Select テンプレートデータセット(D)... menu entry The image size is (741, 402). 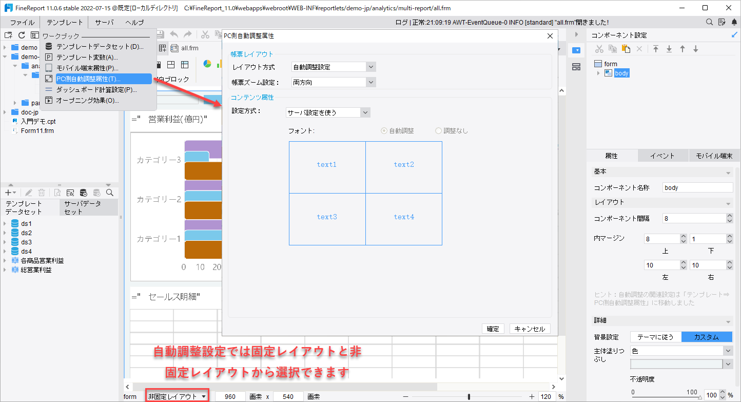click(x=100, y=47)
